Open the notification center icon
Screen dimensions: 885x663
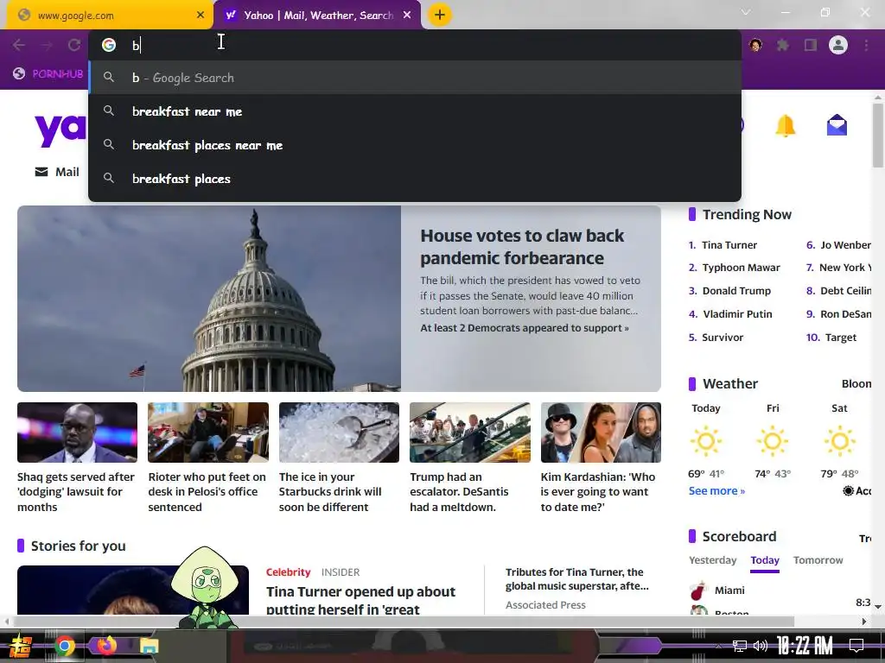[x=856, y=646]
